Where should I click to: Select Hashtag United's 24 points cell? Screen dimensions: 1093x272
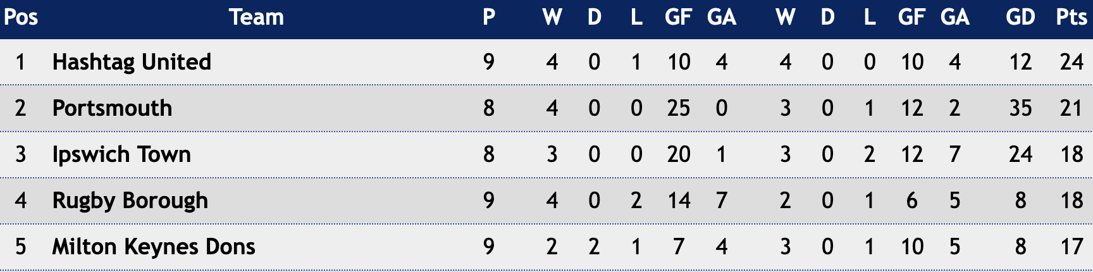(x=1071, y=62)
